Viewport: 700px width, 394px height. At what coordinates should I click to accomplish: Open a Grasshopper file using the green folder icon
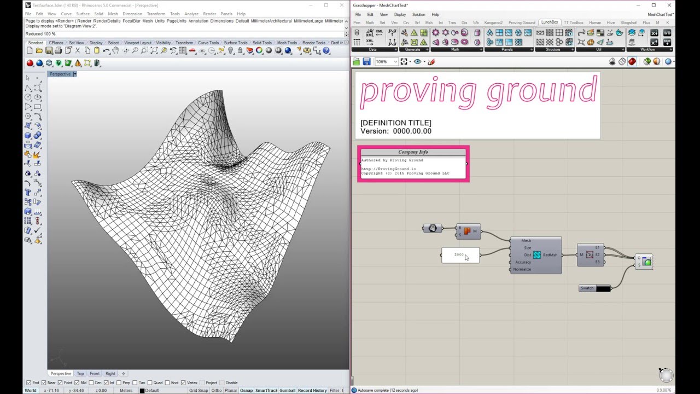click(356, 61)
